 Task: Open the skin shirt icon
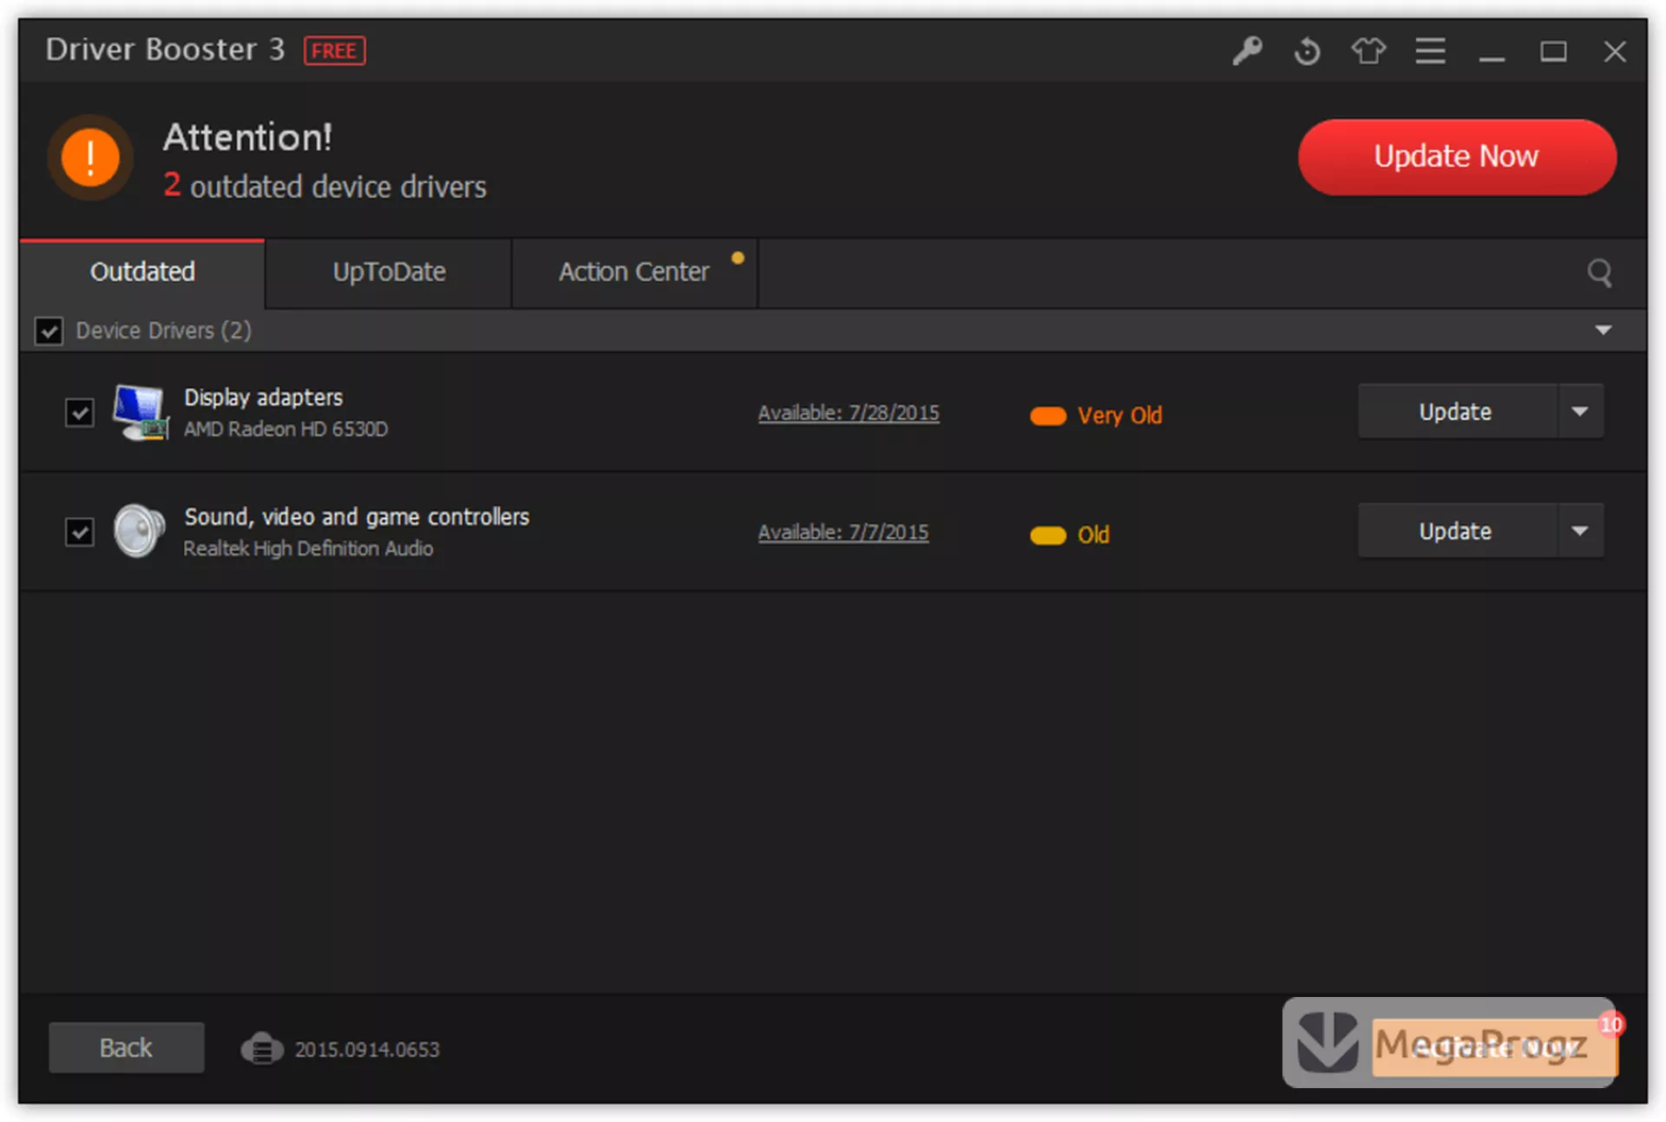click(1368, 51)
